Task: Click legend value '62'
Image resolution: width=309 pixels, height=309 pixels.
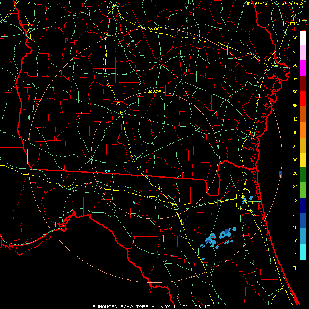Action: (x=295, y=51)
